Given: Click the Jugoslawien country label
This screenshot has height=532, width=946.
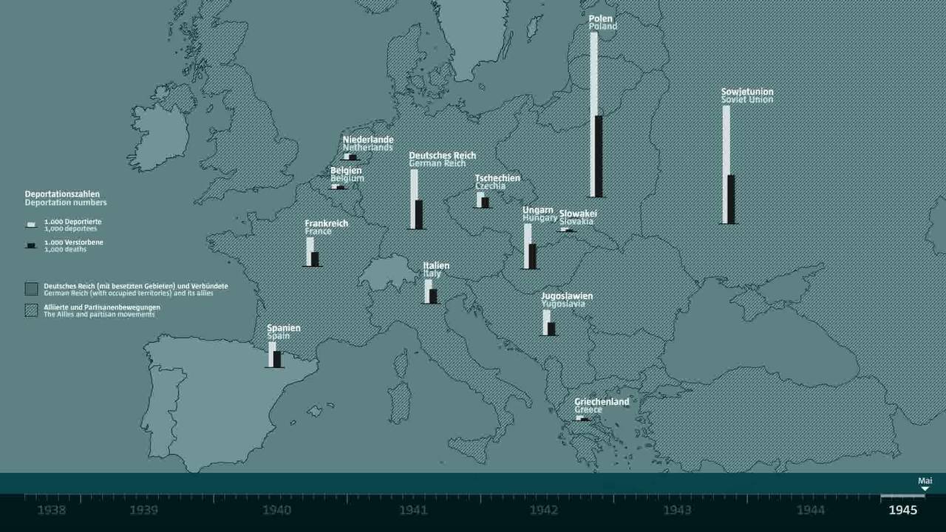Looking at the screenshot, I should point(567,296).
